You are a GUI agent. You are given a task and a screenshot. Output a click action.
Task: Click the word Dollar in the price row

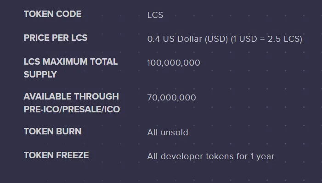click(190, 39)
